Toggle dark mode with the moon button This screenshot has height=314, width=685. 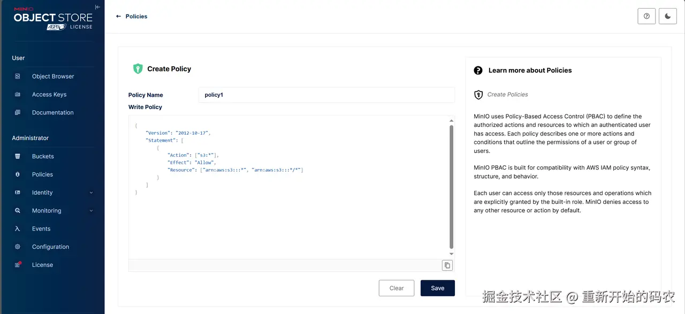pos(668,16)
